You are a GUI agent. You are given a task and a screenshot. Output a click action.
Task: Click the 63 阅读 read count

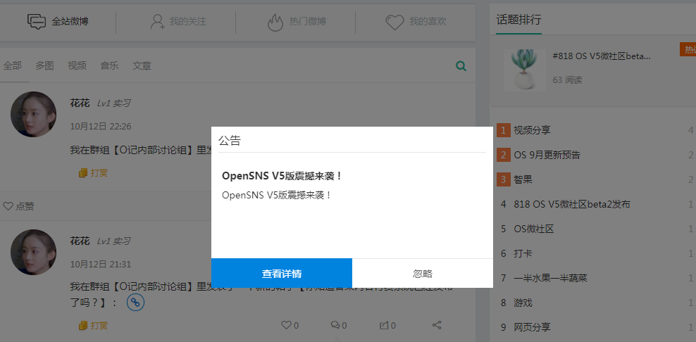pos(567,80)
